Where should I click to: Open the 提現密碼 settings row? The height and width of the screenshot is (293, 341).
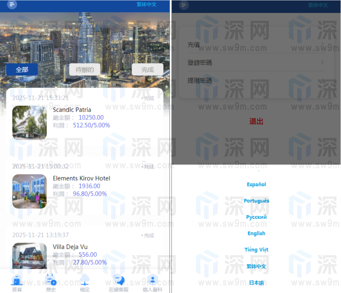(x=256, y=80)
